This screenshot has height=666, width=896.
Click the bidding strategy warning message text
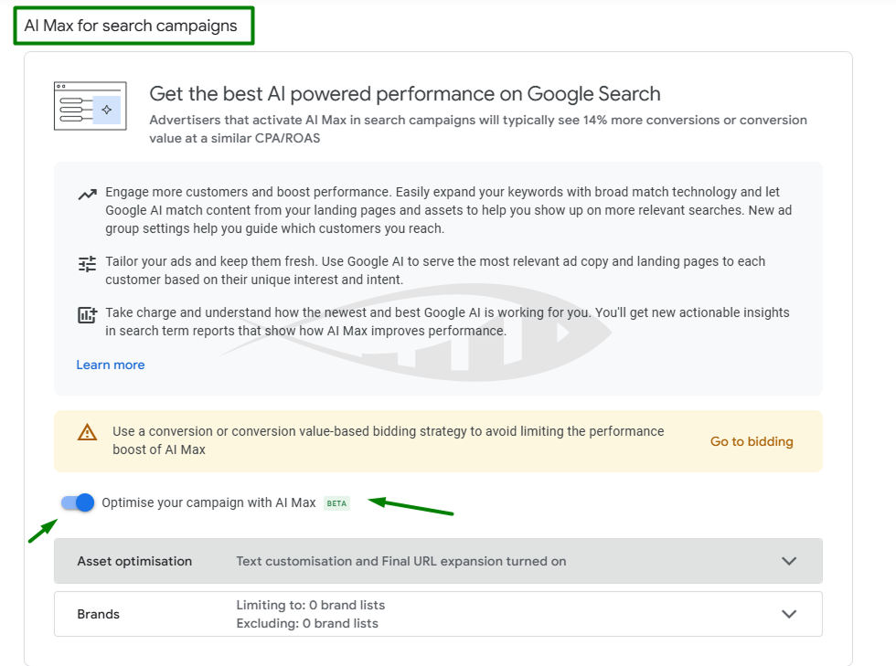coord(388,440)
